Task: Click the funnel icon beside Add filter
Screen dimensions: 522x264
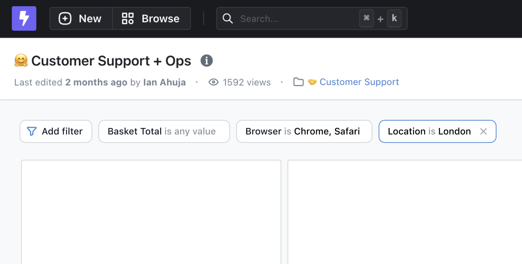Action: (x=32, y=131)
